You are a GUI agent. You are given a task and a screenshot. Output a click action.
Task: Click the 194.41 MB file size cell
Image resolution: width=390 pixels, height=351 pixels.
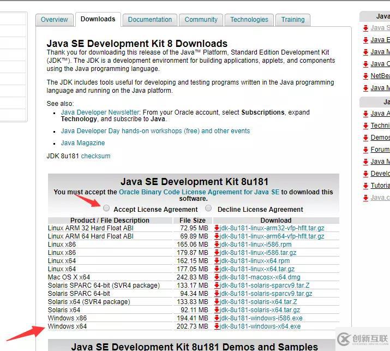pyautogui.click(x=192, y=318)
